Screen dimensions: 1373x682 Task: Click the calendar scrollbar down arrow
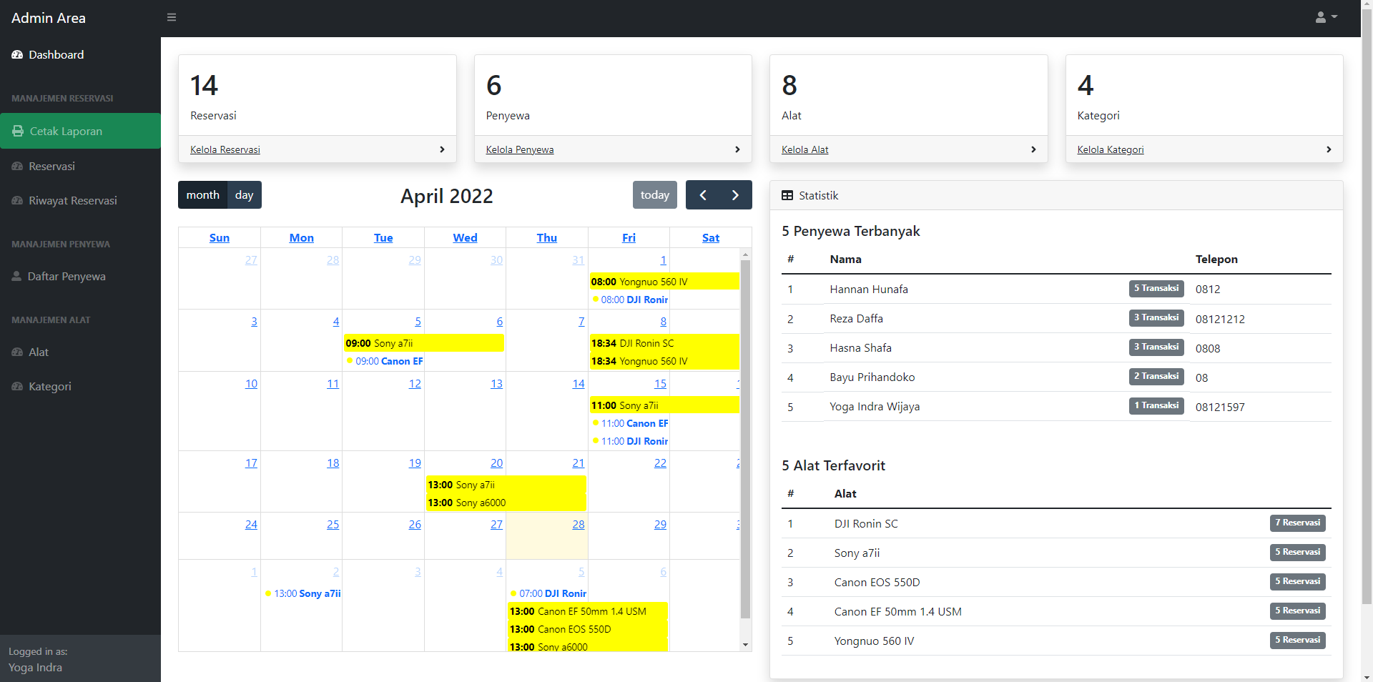coord(745,645)
